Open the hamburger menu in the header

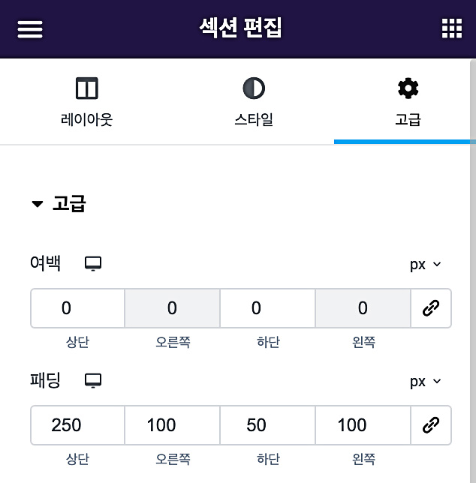[x=30, y=29]
